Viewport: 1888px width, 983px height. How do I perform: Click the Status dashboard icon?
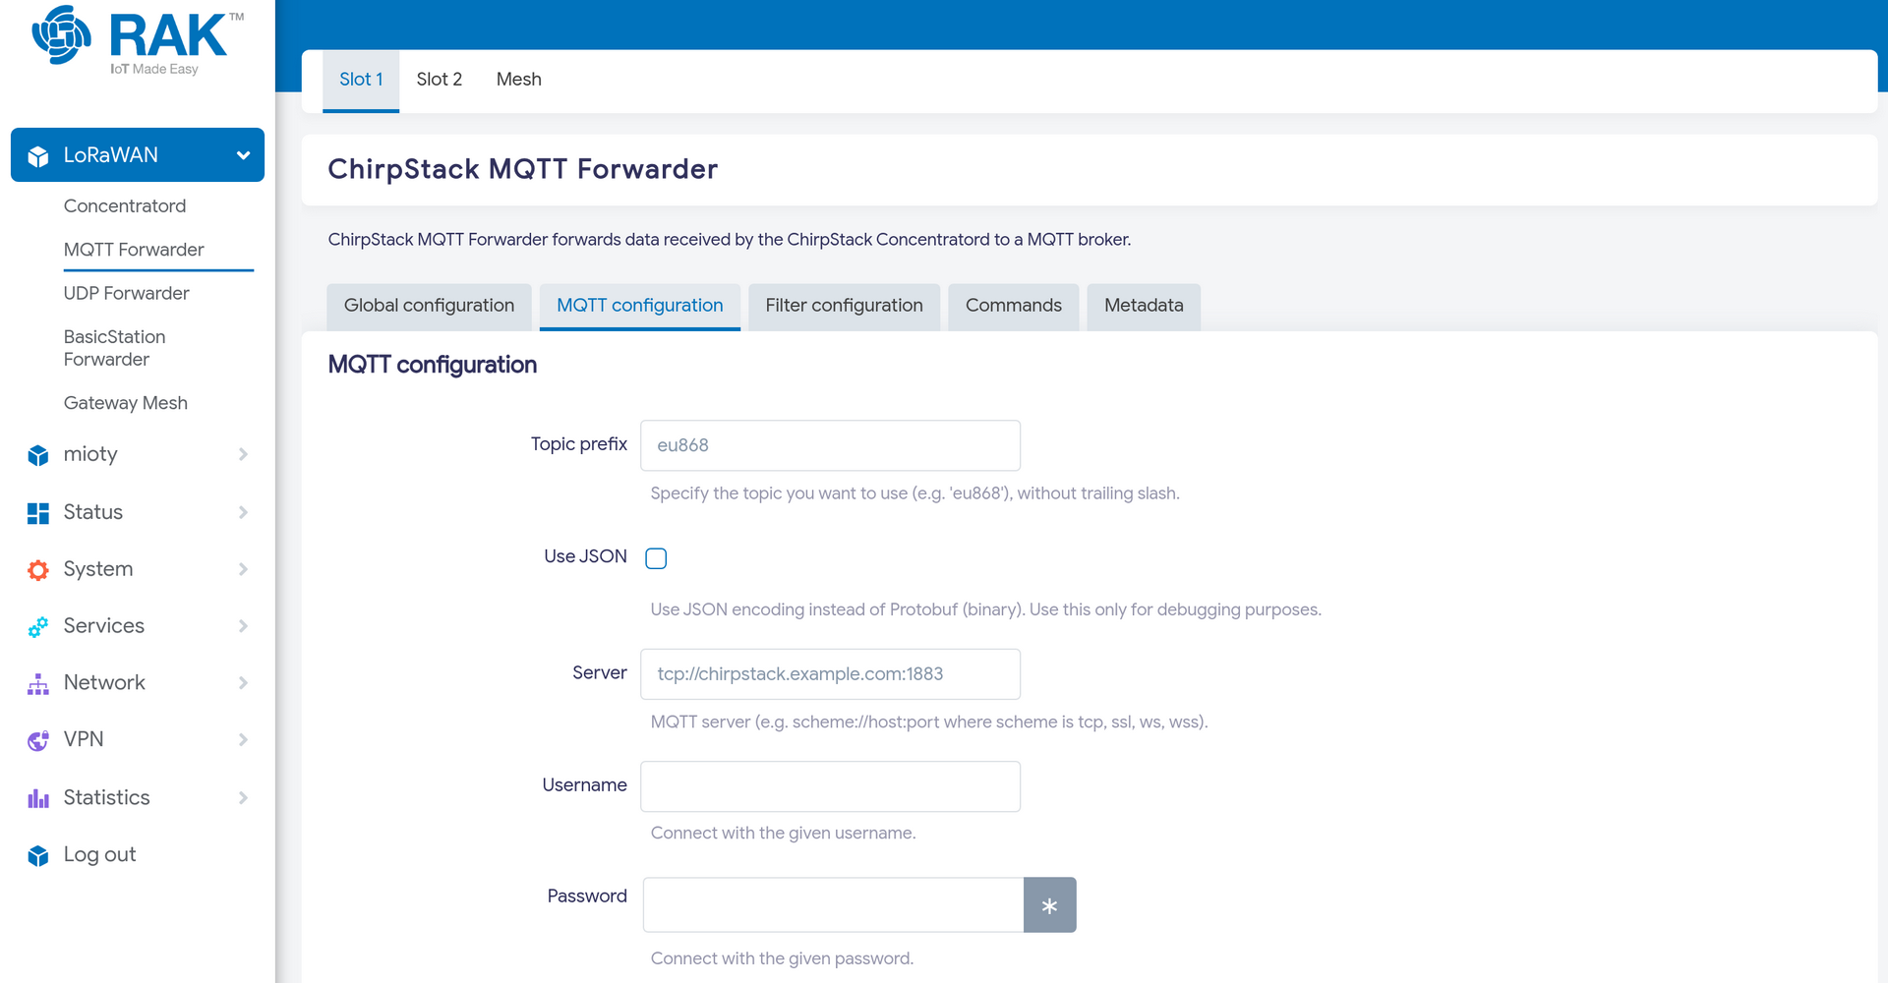coord(38,513)
